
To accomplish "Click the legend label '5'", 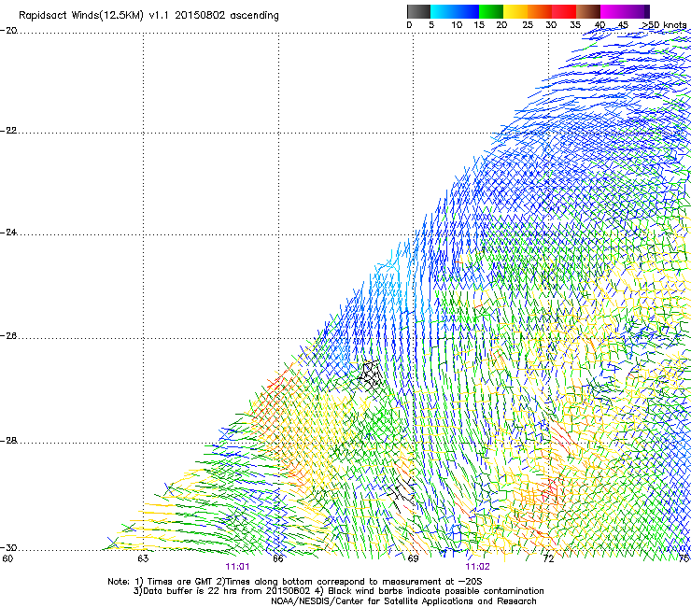I will pyautogui.click(x=431, y=25).
